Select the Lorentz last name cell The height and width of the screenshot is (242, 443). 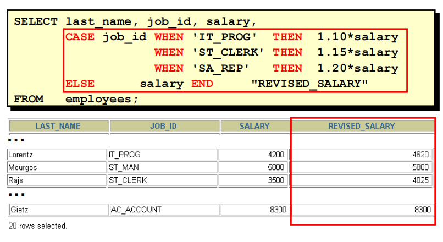57,155
